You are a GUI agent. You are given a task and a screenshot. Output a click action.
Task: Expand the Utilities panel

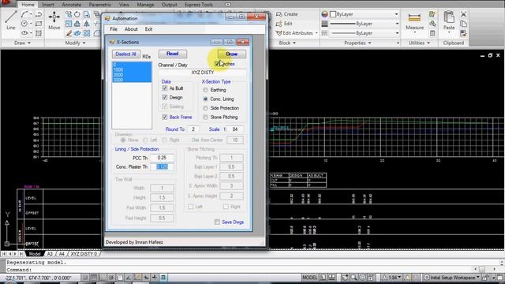419,43
